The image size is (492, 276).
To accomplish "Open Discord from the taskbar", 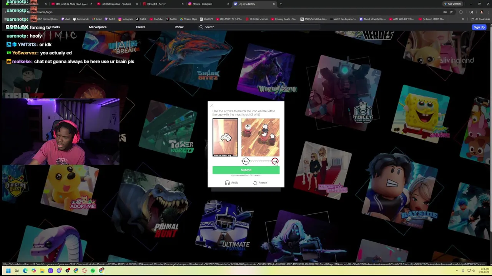I will coord(59,271).
